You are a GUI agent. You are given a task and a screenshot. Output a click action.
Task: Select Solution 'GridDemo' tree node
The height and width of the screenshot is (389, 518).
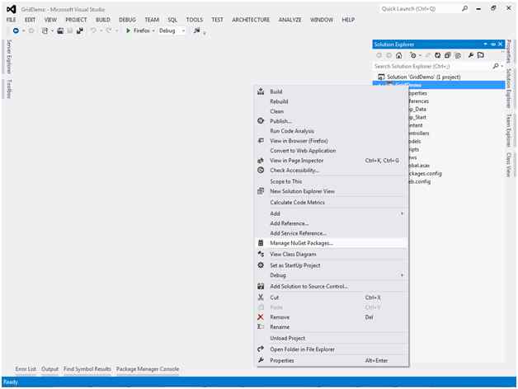[x=424, y=77]
